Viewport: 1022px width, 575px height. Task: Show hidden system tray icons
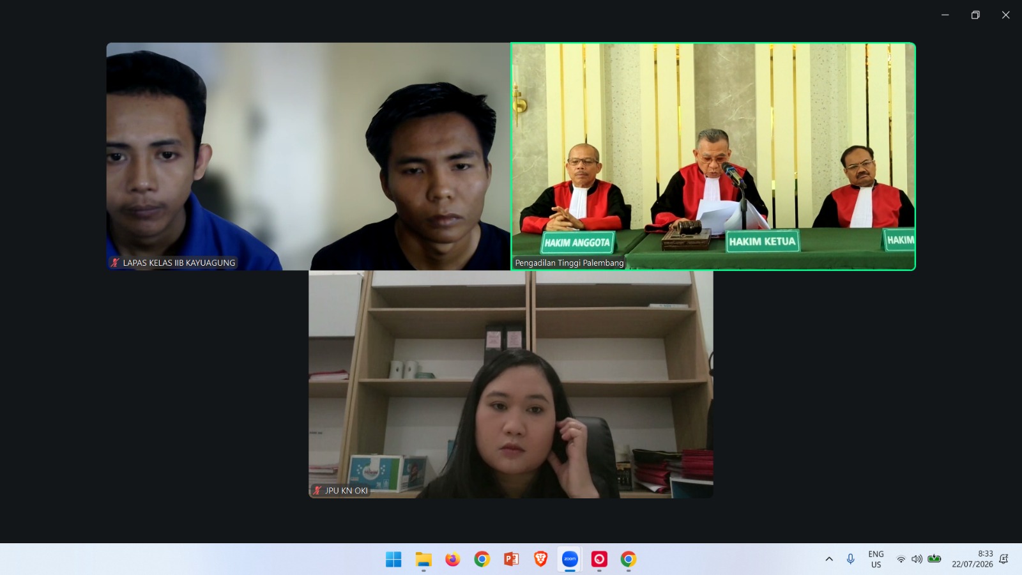pos(829,559)
